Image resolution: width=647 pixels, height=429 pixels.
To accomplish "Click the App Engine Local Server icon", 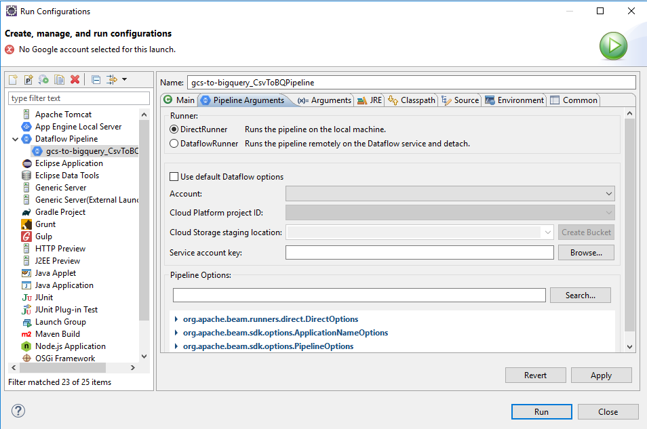I will pyautogui.click(x=26, y=127).
